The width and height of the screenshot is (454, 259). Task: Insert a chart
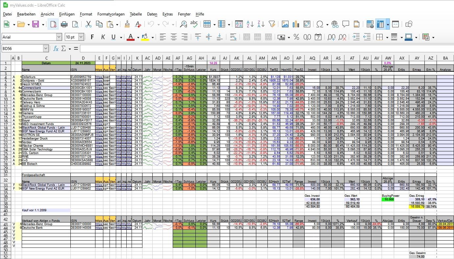296,24
